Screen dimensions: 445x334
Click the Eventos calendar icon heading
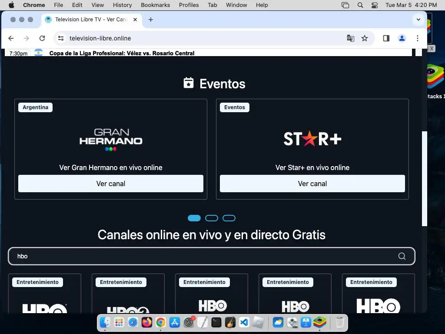(189, 83)
